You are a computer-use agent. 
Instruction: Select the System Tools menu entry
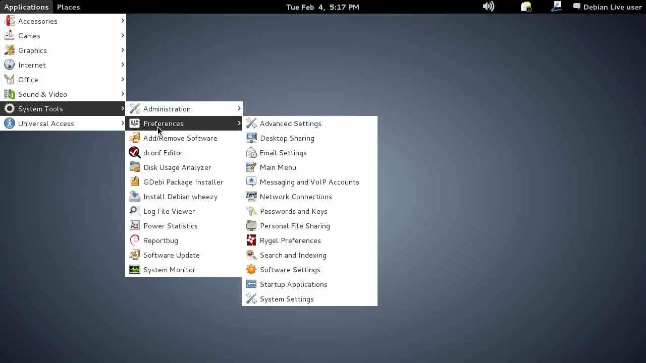click(x=63, y=109)
